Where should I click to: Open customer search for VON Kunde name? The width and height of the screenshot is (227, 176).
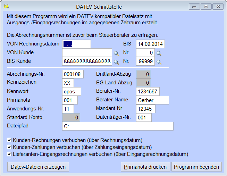[x=116, y=53]
